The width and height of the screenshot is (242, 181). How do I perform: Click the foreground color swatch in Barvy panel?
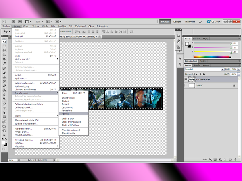[x=188, y=43]
